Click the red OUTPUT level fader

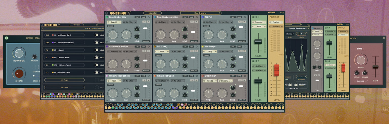(x=277, y=70)
